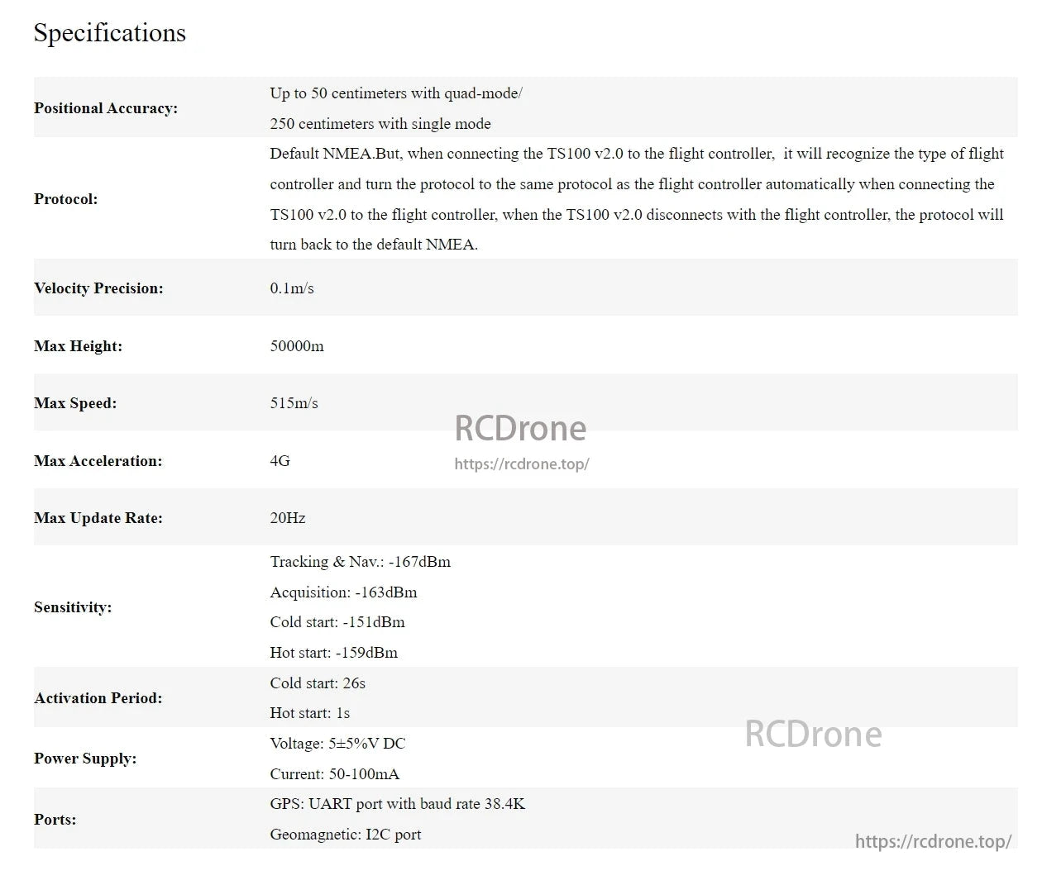Screen dimensions: 1042x880
Task: Click the Max Speed label
Action: [x=75, y=403]
